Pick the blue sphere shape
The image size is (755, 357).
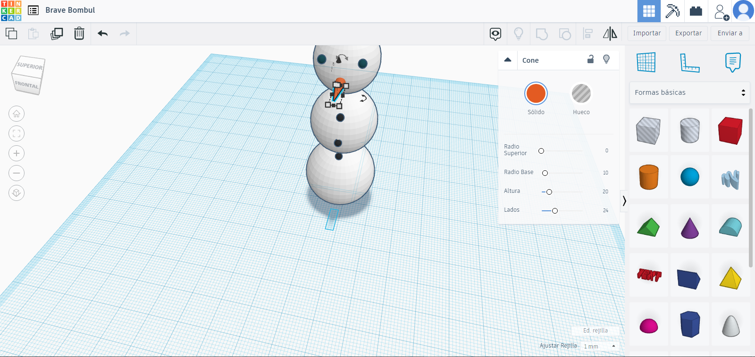[690, 177]
